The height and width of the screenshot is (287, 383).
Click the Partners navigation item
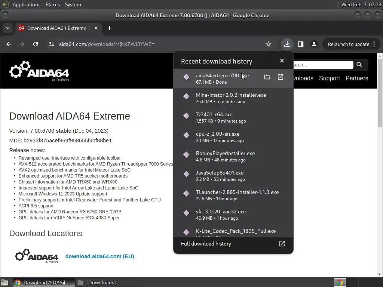coord(356,78)
